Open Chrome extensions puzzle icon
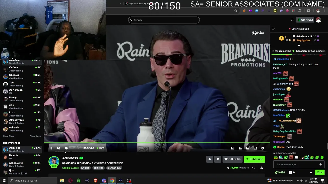 [300, 11]
